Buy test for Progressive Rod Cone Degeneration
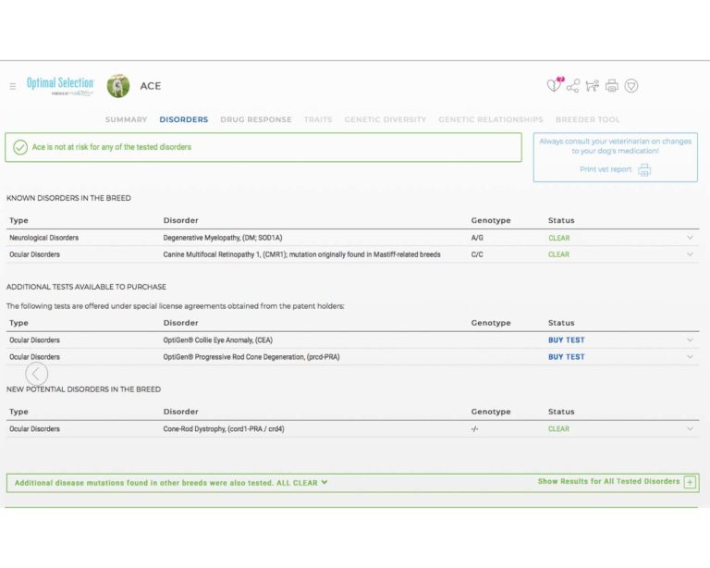 coord(566,356)
